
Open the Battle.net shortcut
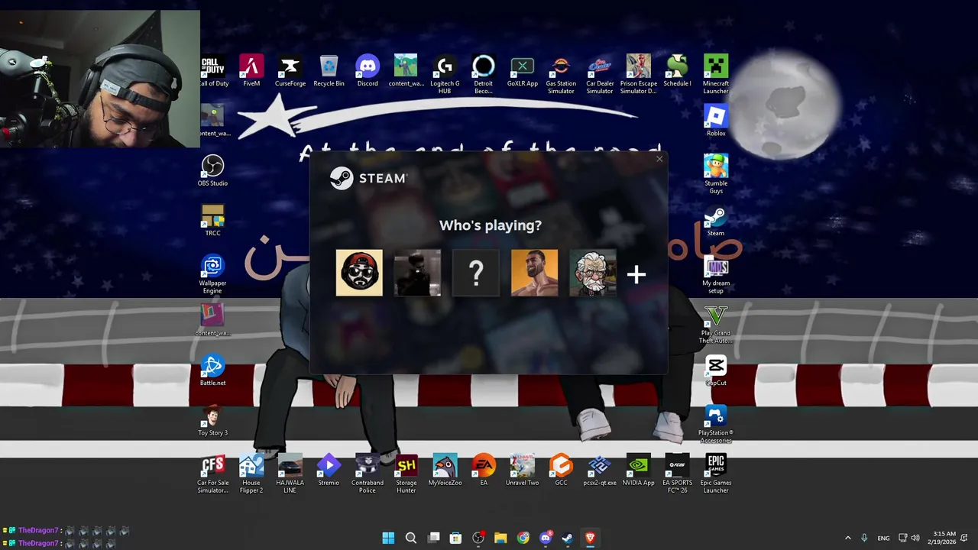(212, 370)
